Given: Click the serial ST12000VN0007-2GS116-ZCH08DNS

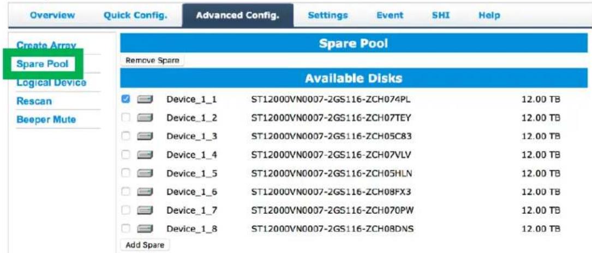Looking at the screenshot, I should (x=332, y=229).
